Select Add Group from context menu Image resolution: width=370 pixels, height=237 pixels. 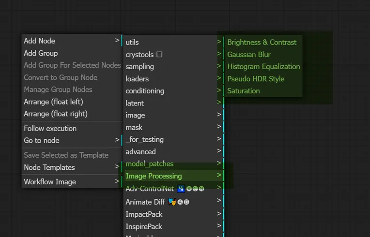click(x=41, y=53)
